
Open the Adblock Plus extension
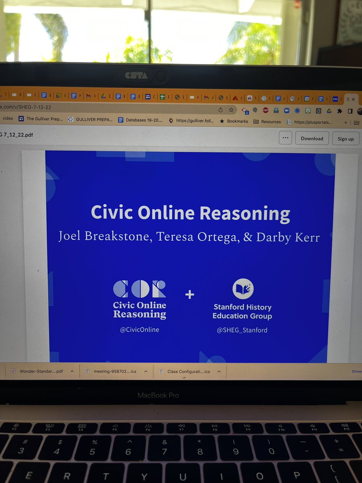[265, 110]
